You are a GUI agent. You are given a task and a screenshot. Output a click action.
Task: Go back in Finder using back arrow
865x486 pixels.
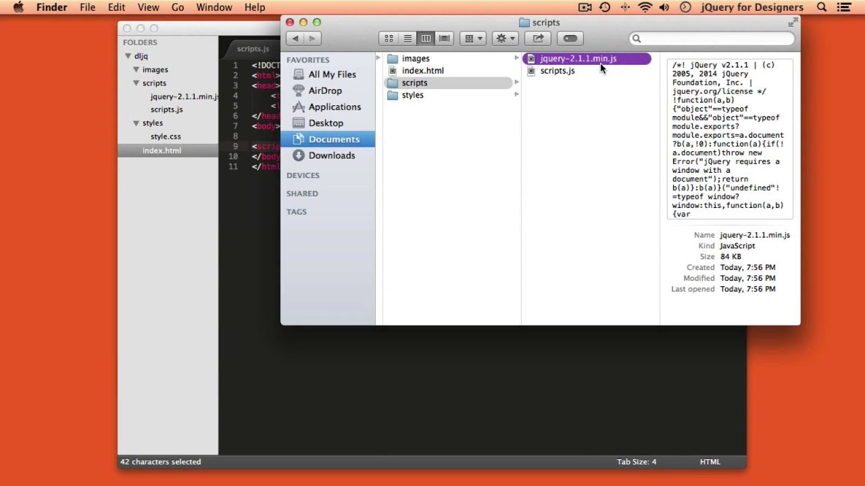pyautogui.click(x=295, y=38)
